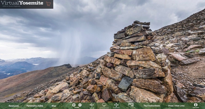Click the ©2019 Scott Highton text
This screenshot has height=109, width=205.
pos(11,6)
